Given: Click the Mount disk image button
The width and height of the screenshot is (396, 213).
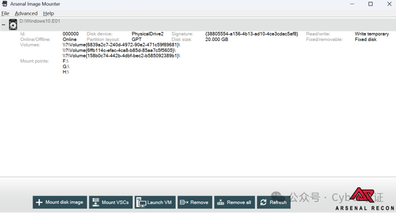Looking at the screenshot, I should (x=60, y=202).
